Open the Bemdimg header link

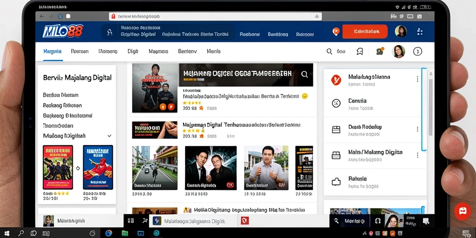pos(278,34)
